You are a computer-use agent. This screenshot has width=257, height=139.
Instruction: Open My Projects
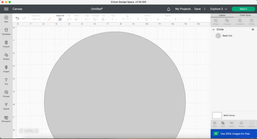183,9
